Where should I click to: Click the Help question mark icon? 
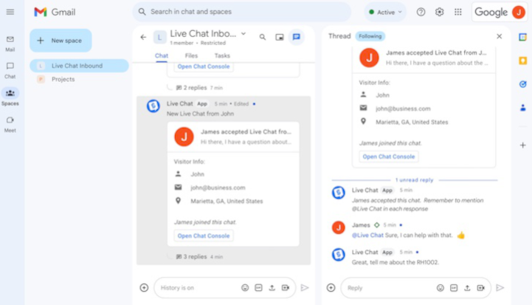(x=421, y=12)
